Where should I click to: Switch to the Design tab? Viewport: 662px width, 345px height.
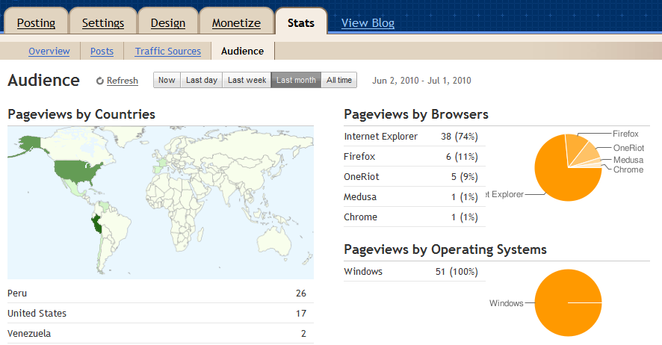168,22
